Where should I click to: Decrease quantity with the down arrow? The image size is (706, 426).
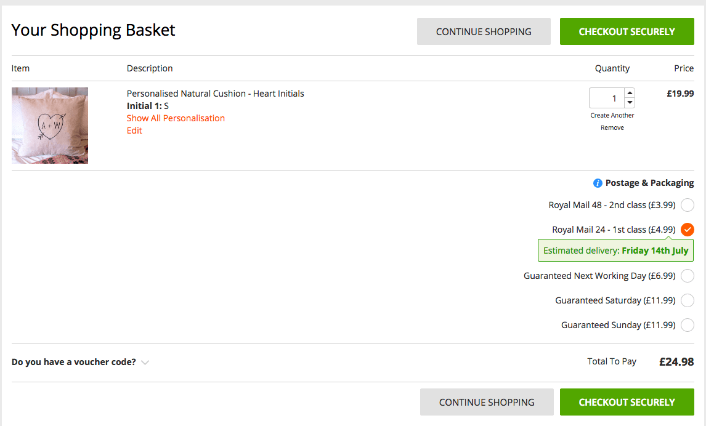[630, 103]
